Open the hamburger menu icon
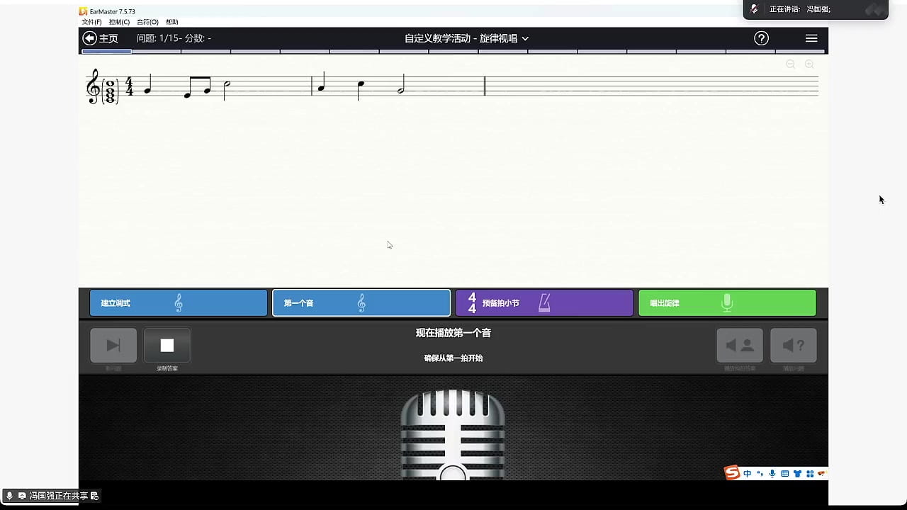907x510 pixels. click(811, 38)
